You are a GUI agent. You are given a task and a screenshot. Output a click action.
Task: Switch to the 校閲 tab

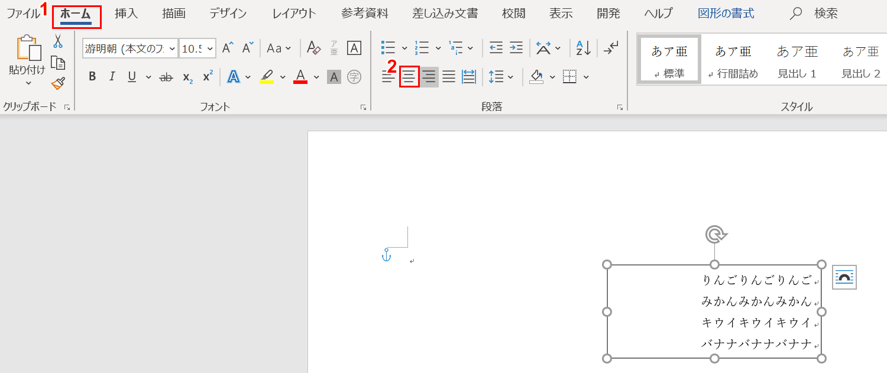coord(513,14)
